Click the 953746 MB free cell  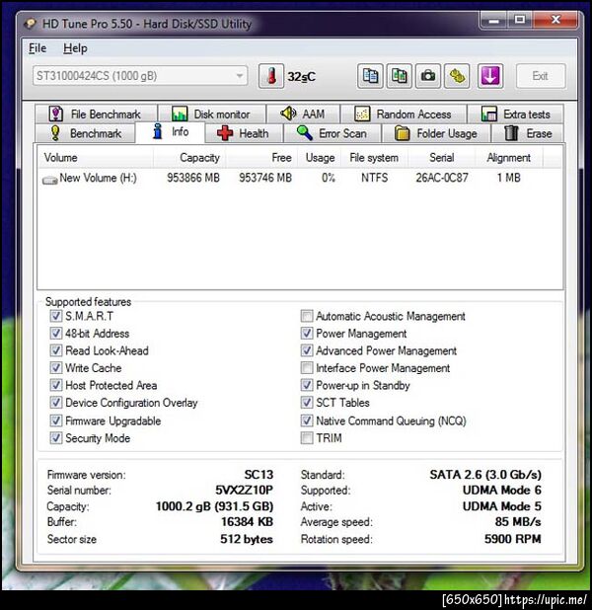(x=265, y=178)
